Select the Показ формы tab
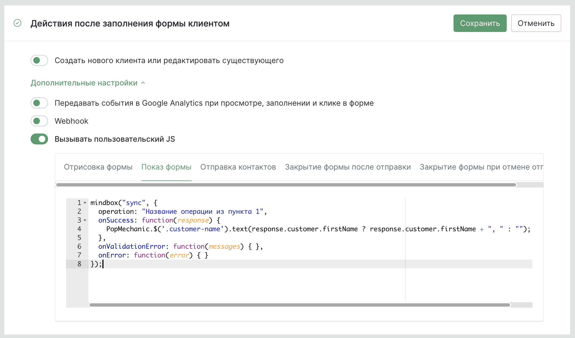The height and width of the screenshot is (338, 575). tap(166, 167)
